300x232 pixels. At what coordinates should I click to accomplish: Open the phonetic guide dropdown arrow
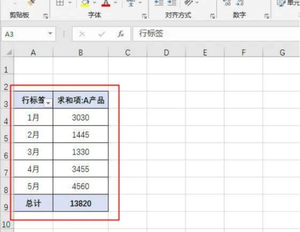click(x=140, y=2)
